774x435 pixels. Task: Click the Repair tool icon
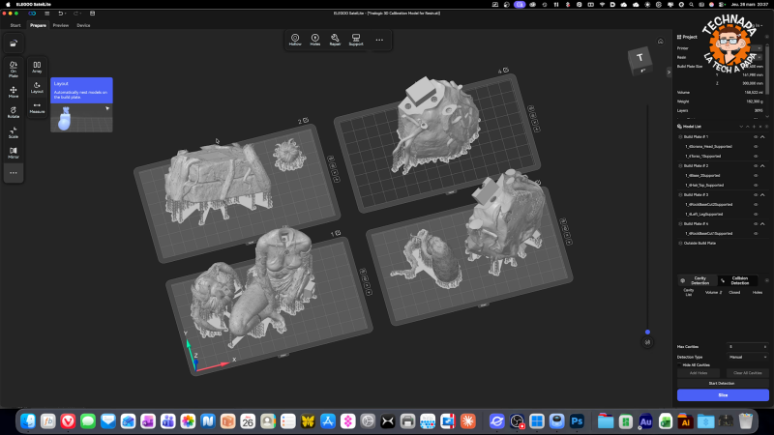pyautogui.click(x=335, y=40)
